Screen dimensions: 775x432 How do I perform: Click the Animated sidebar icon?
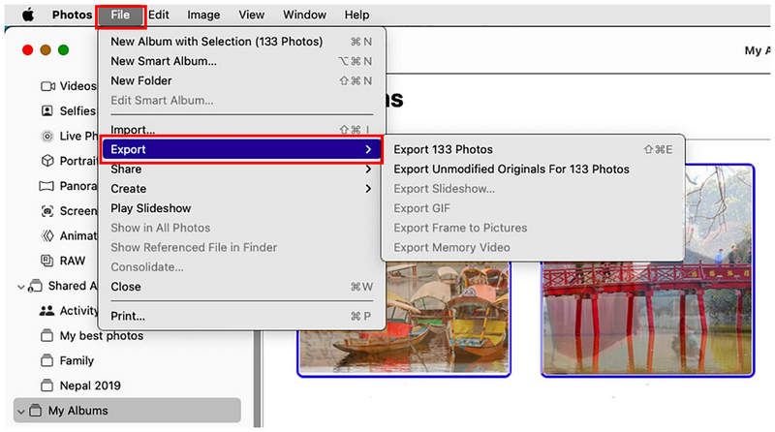pyautogui.click(x=46, y=235)
